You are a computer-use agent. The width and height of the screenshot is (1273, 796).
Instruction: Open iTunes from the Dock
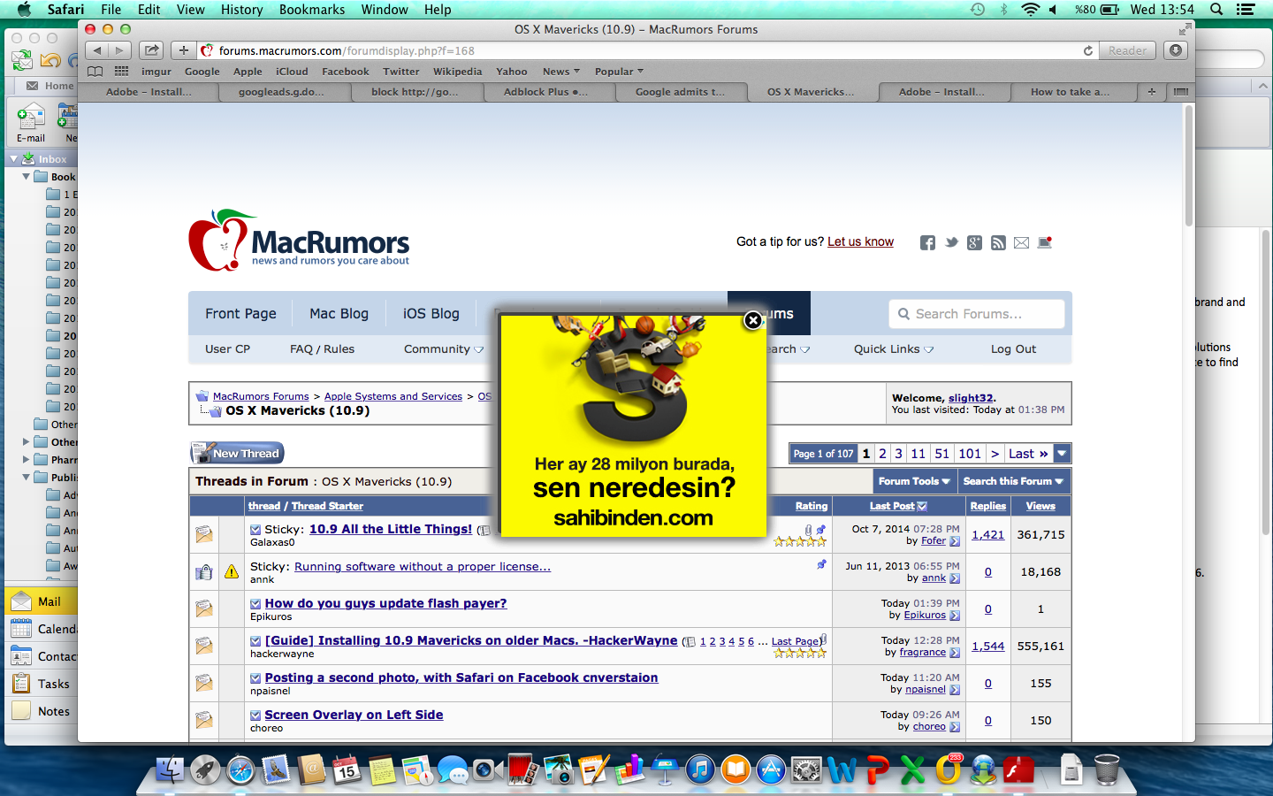(700, 769)
